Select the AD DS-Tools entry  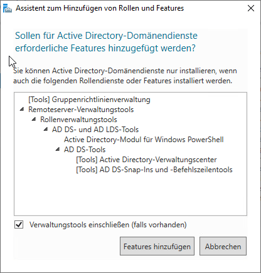[85, 150]
